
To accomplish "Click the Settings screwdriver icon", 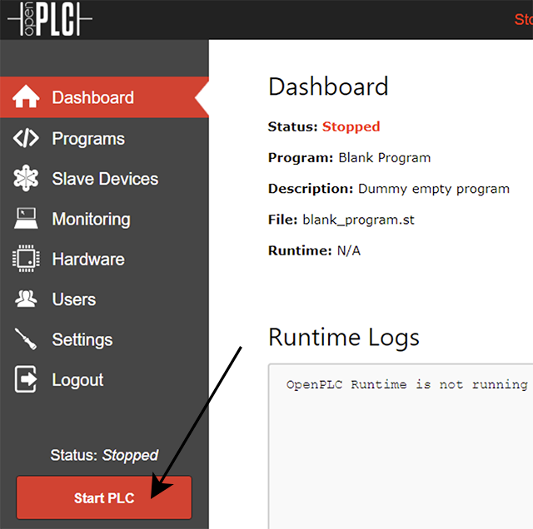I will coord(26,339).
